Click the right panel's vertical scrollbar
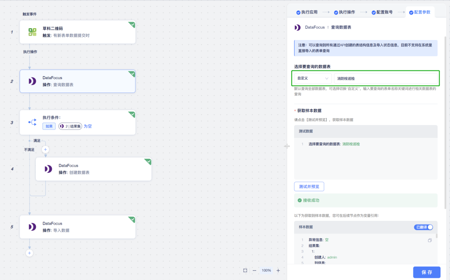 point(445,123)
